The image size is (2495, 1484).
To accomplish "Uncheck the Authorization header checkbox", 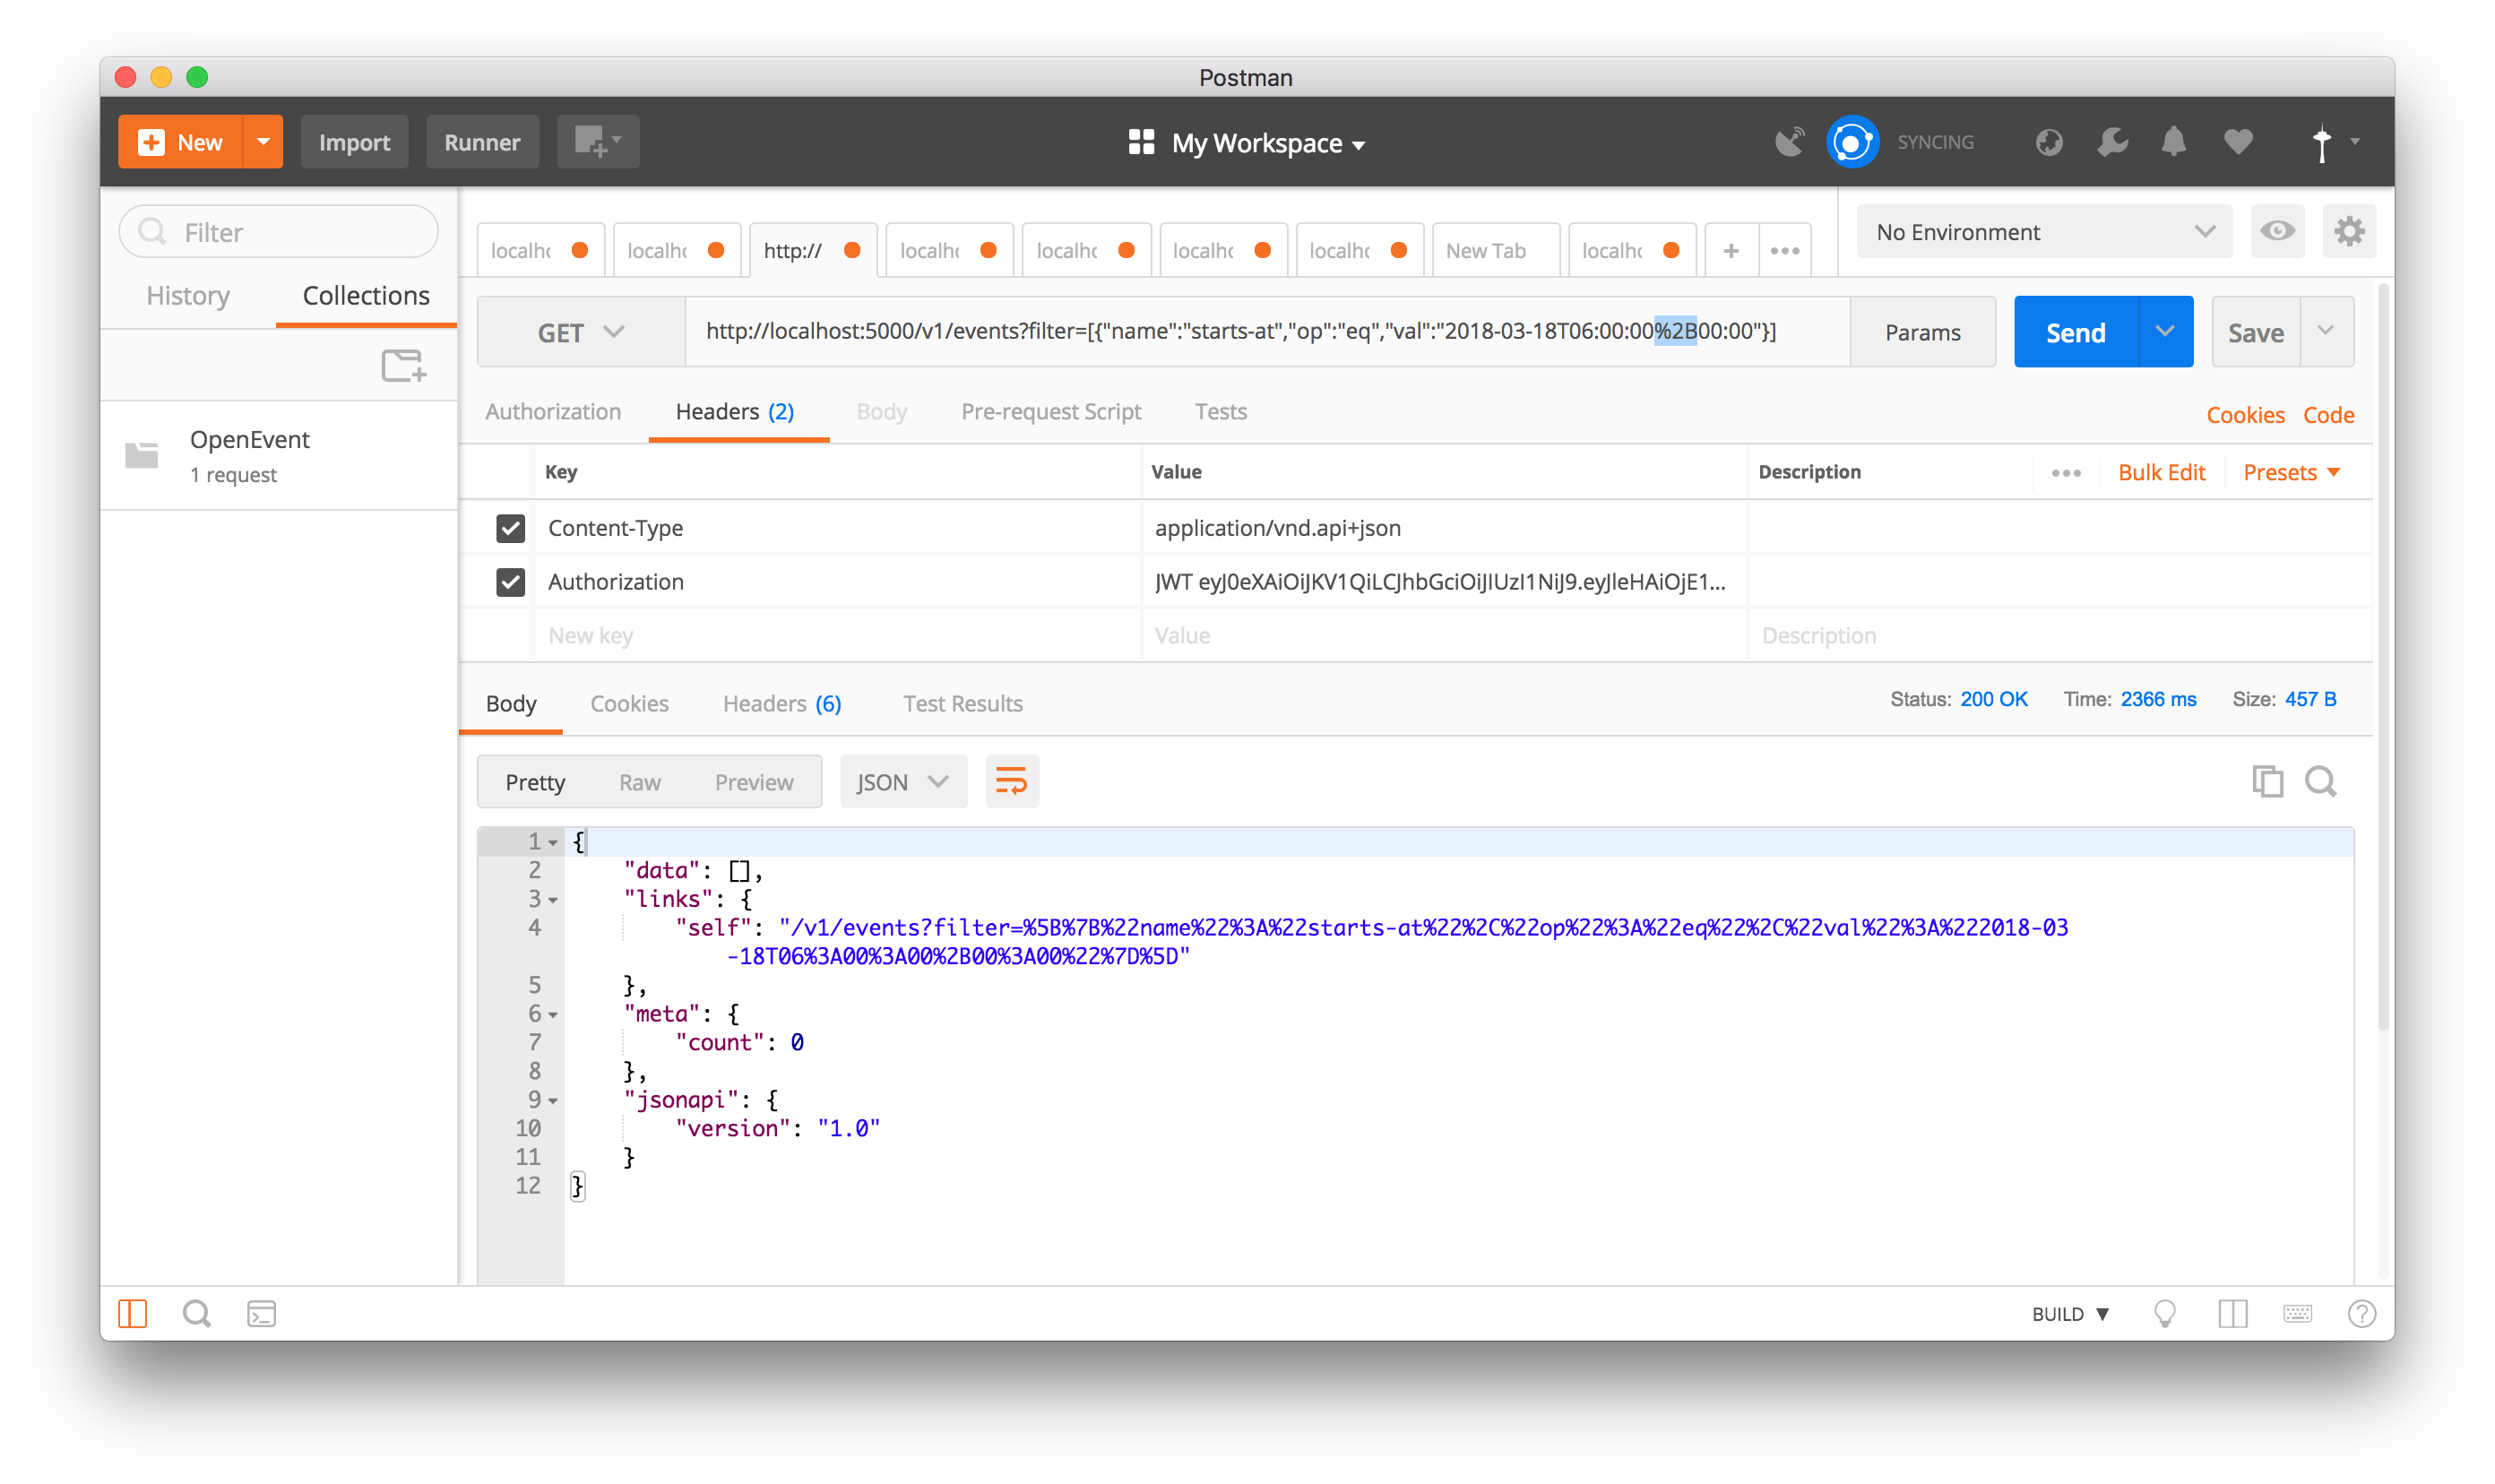I will coord(510,582).
